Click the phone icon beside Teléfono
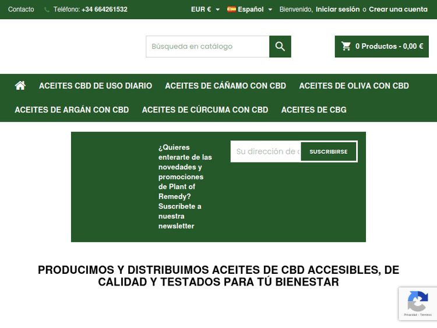Viewport: 437px width, 328px height. coord(47,9)
